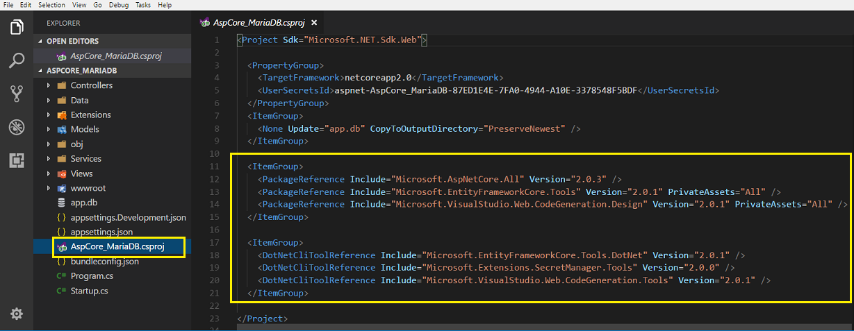Expand the wwwroot folder arrow
The image size is (854, 331).
tap(48, 188)
